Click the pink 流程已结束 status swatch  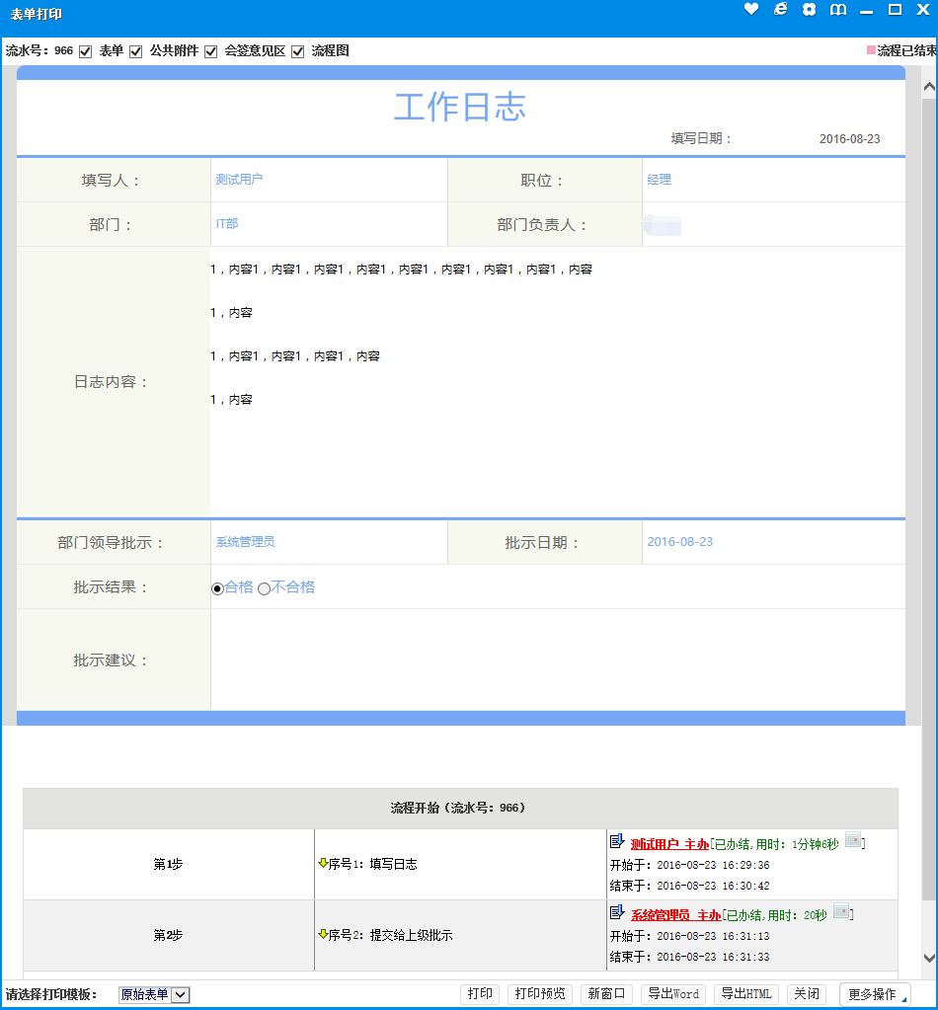[x=871, y=50]
